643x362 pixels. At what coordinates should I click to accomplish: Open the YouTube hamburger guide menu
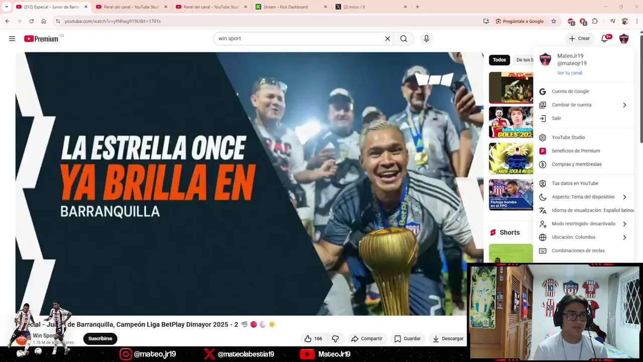point(12,39)
